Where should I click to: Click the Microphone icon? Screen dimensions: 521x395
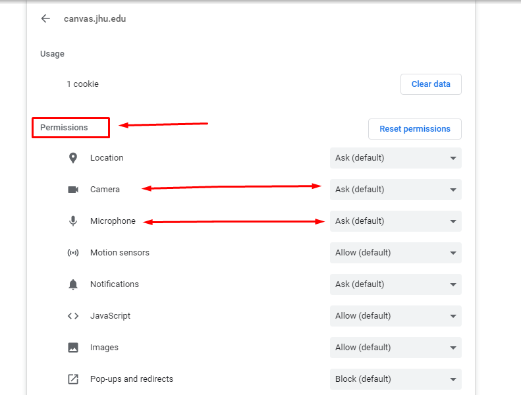73,221
